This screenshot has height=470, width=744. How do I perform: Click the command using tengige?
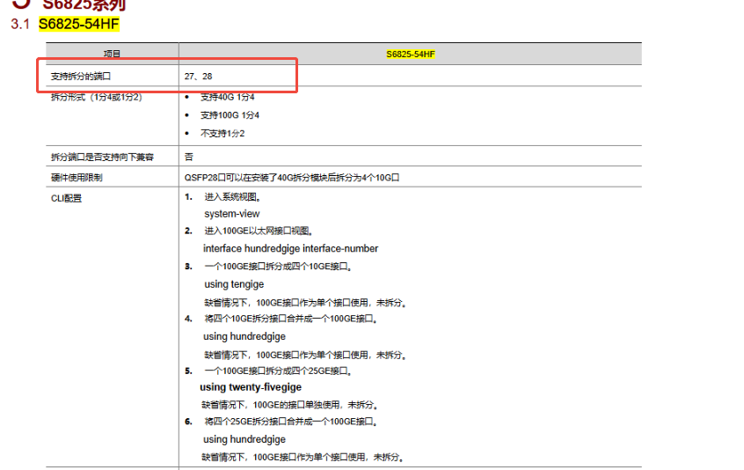234,284
